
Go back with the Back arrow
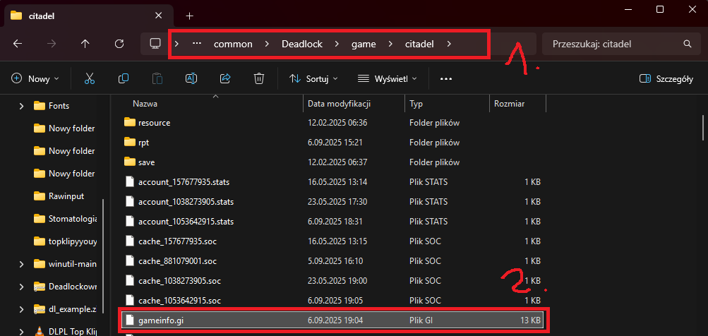(17, 44)
